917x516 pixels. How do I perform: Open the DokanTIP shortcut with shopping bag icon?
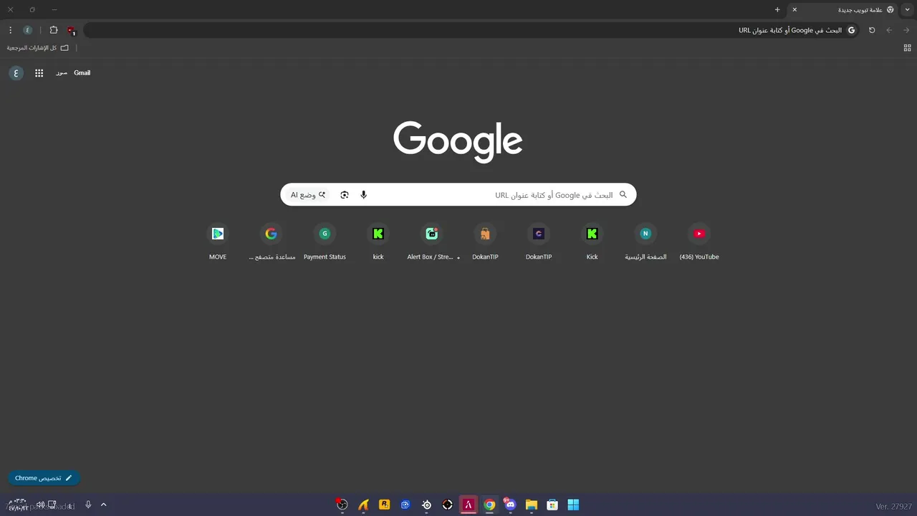click(x=485, y=242)
